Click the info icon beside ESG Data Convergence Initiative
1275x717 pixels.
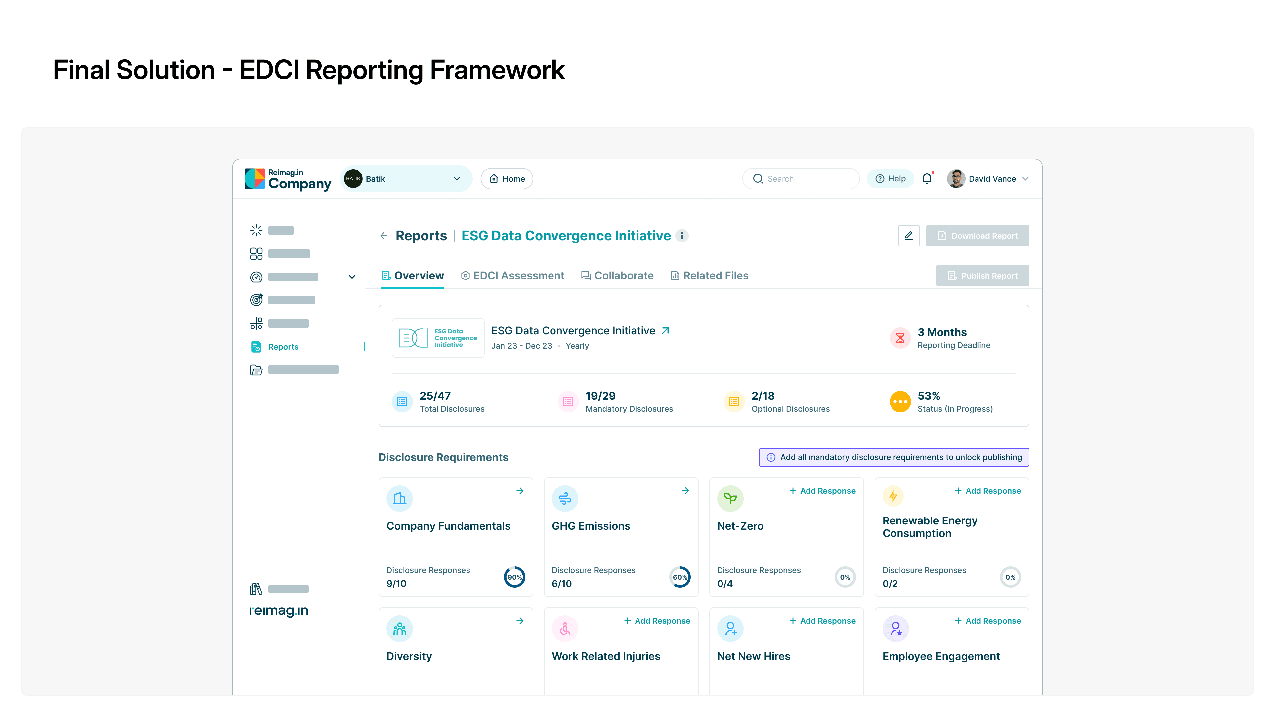[682, 236]
